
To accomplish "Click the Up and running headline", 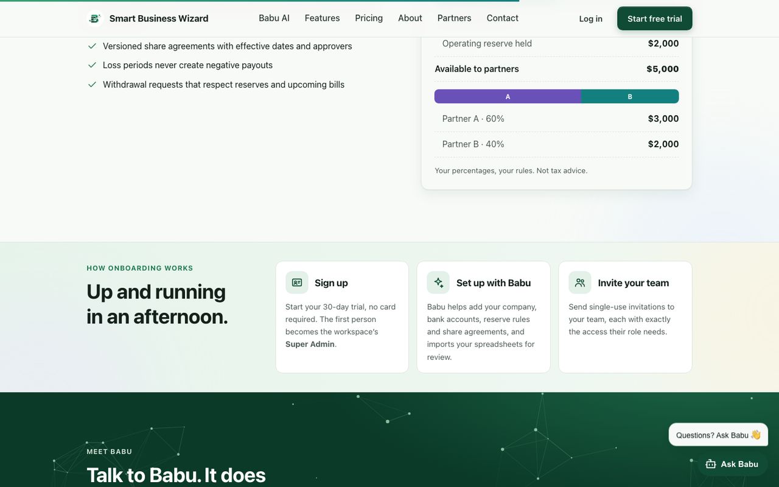I will click(157, 304).
